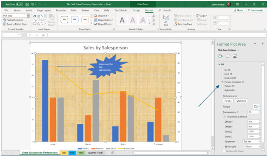Expand the Shape Styles gallery

(x=91, y=24)
